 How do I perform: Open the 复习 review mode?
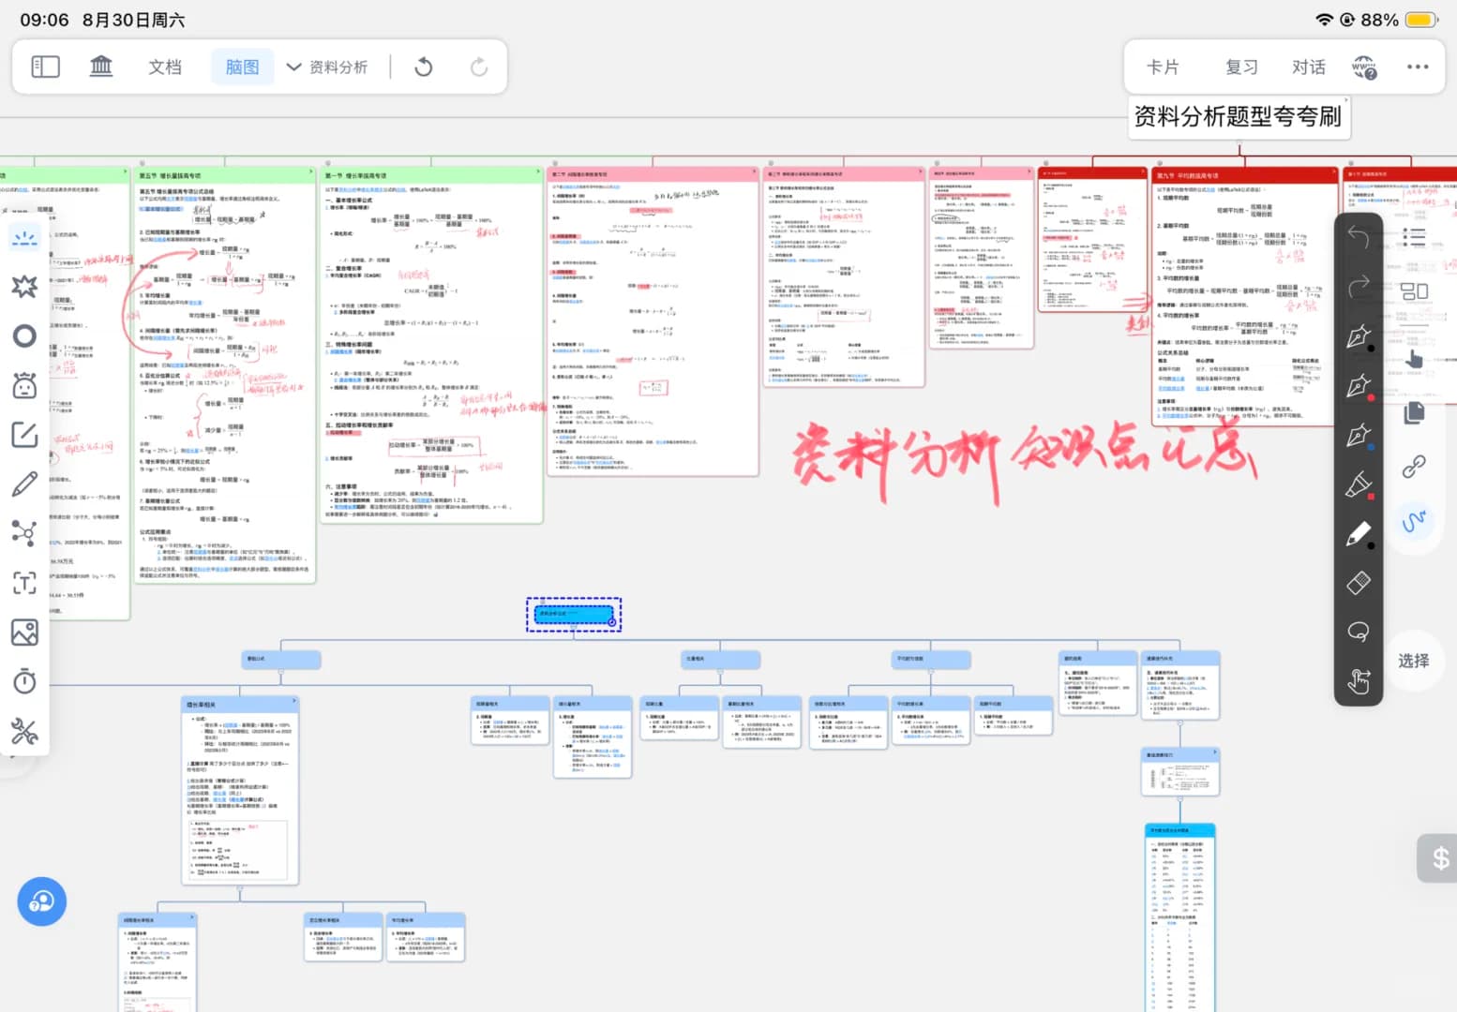[x=1241, y=67]
